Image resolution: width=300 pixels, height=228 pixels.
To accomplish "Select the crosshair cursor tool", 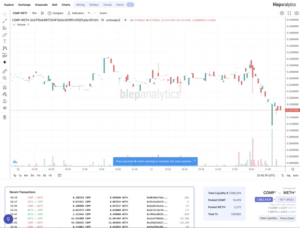I will click(5, 14).
